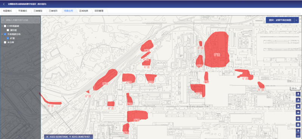
Task: Zoom in with the plus button
Action: click(298, 131)
